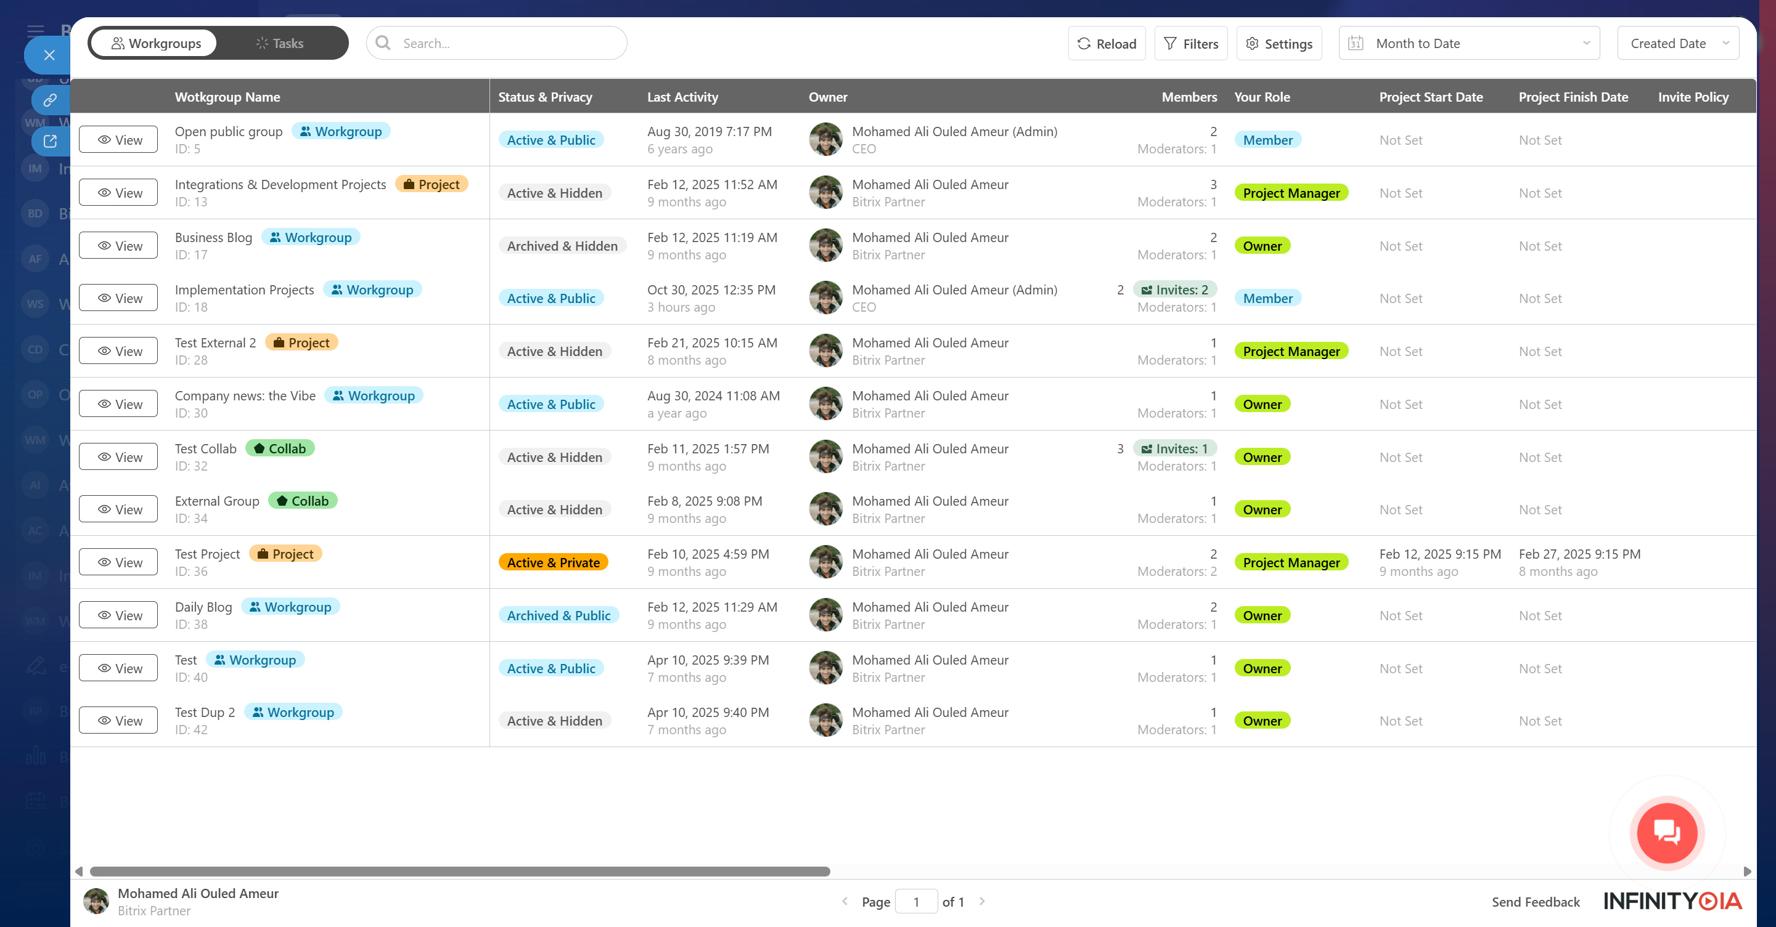Screen dimensions: 1776x927
Task: Click the Send Feedback link
Action: [1536, 902]
